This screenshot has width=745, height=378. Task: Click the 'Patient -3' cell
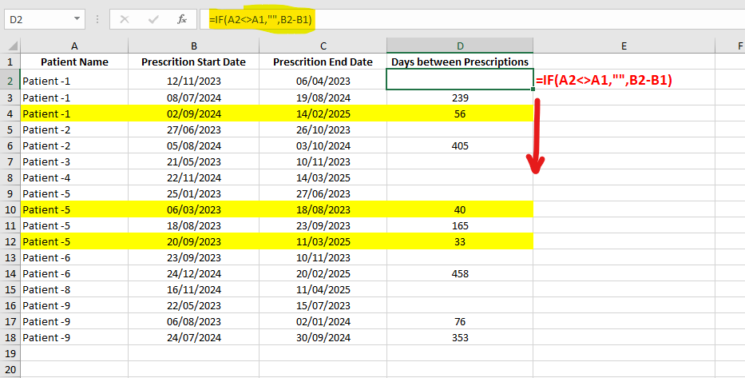pyautogui.click(x=74, y=161)
